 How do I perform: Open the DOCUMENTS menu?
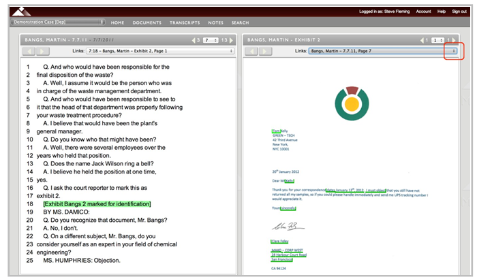(147, 22)
